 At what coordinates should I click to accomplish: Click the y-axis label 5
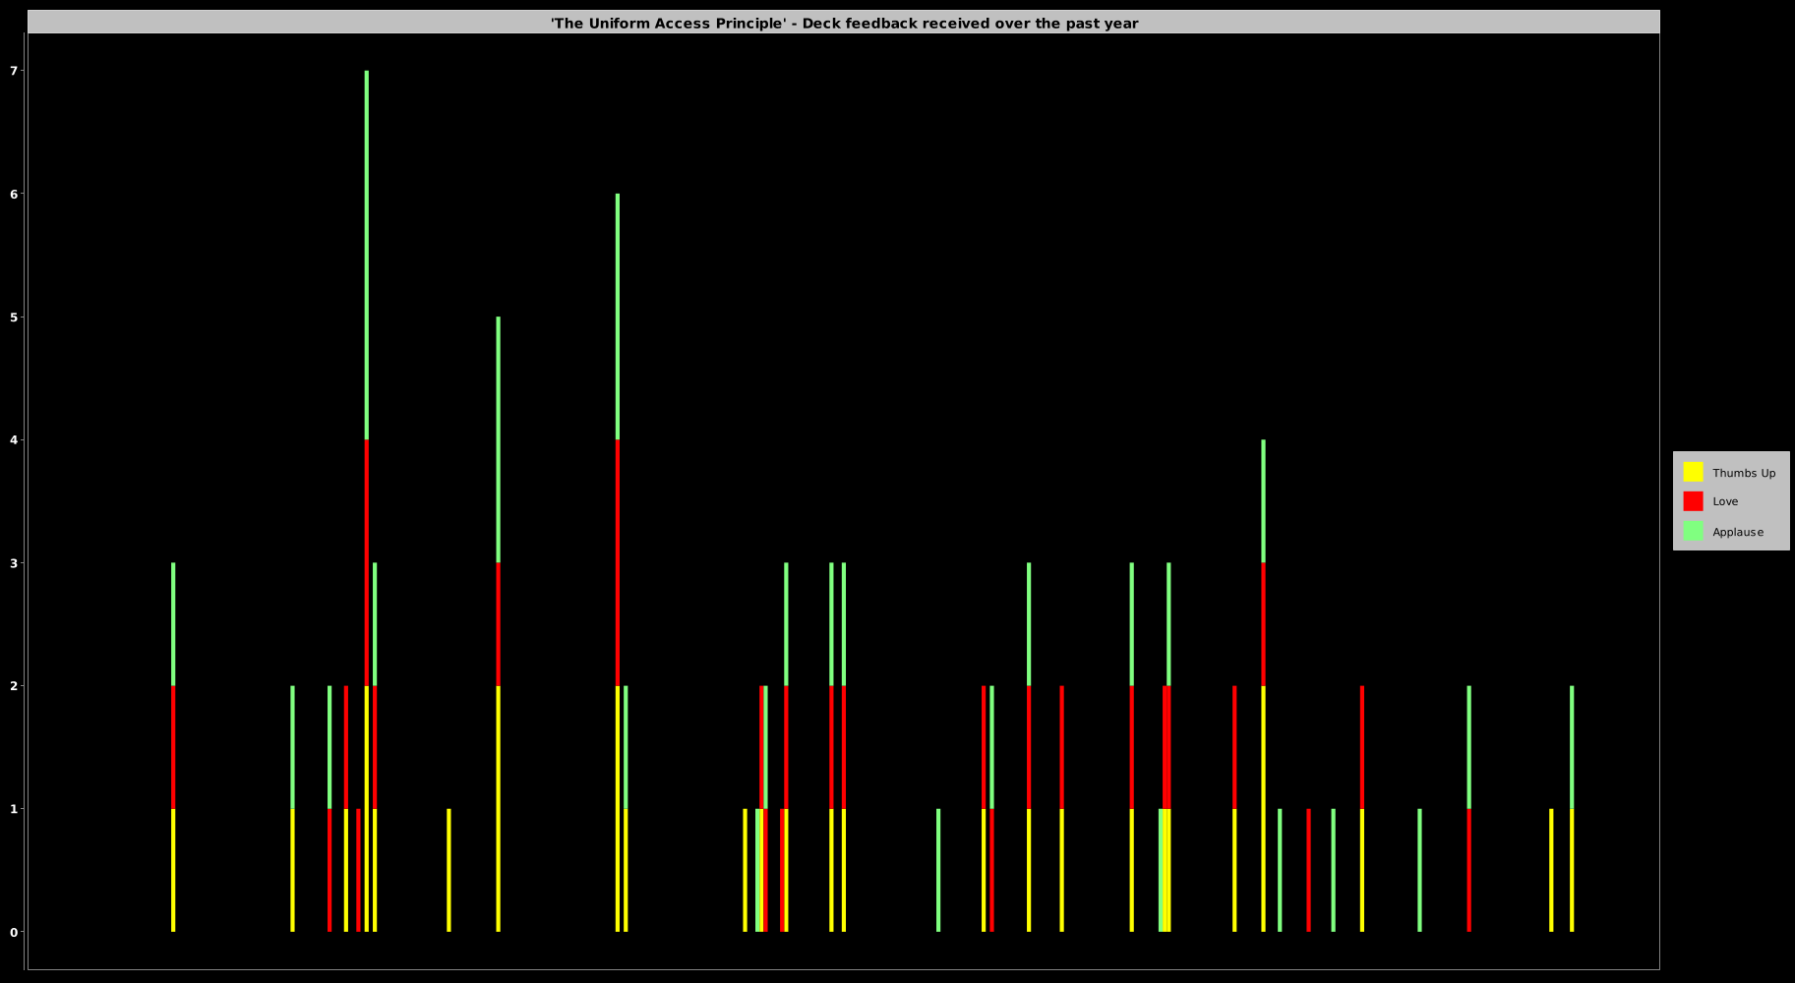pyautogui.click(x=14, y=317)
